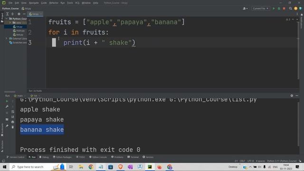Open the TODO tool window
Viewport: 304px width, 171px height.
pos(80,157)
